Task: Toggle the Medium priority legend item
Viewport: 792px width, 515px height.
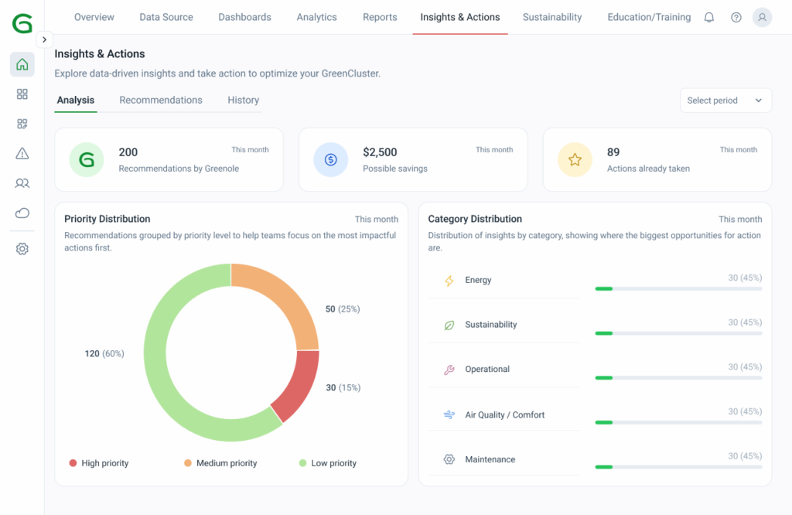Action: [x=220, y=463]
